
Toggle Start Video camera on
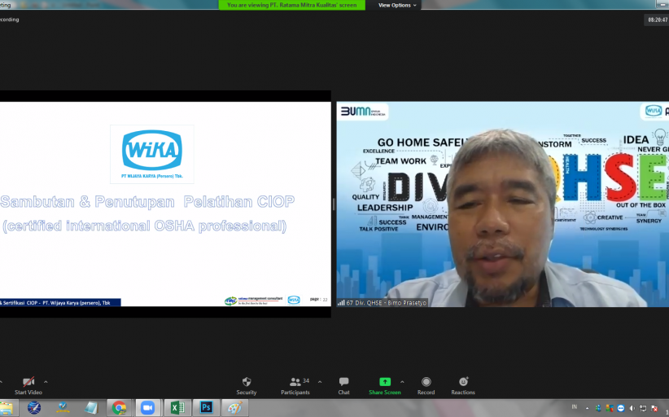(x=28, y=385)
